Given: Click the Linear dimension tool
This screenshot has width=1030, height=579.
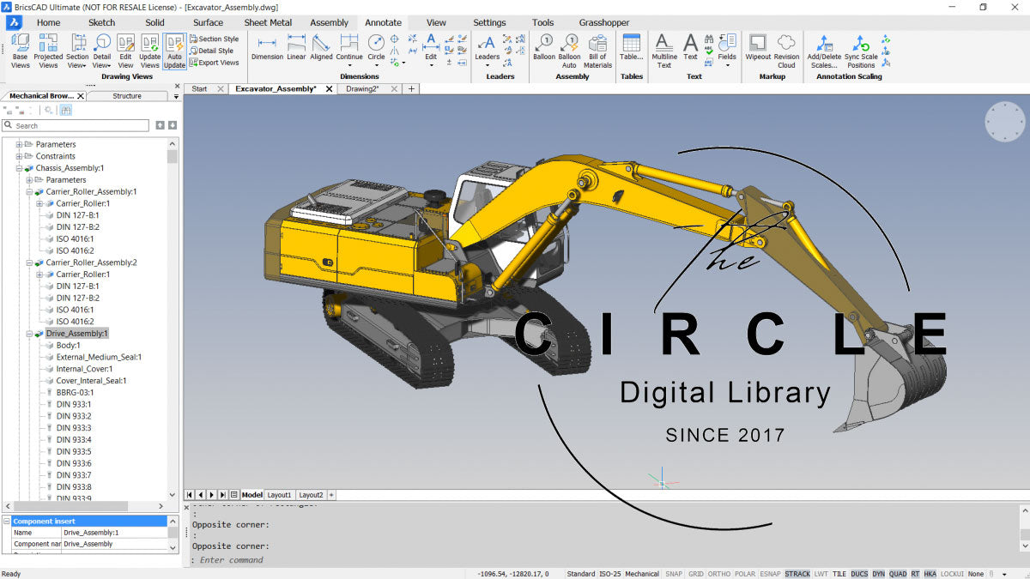Looking at the screenshot, I should (x=296, y=47).
